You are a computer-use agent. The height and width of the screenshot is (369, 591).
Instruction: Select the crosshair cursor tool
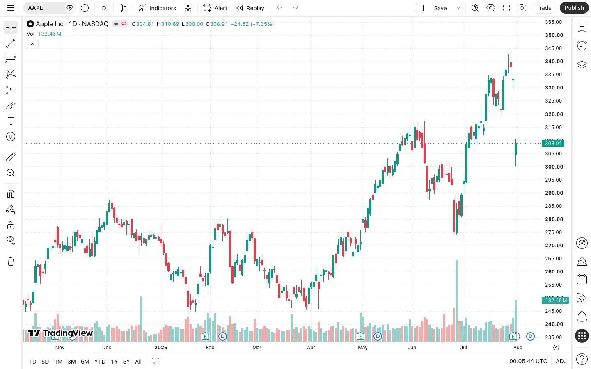[x=11, y=27]
